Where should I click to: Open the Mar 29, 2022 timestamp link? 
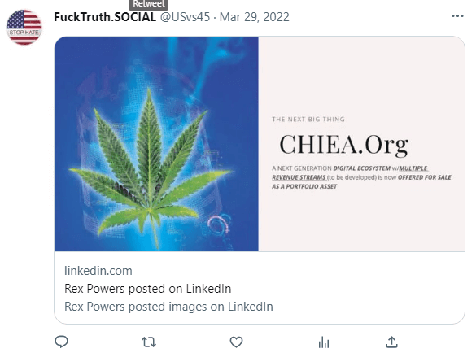[255, 17]
